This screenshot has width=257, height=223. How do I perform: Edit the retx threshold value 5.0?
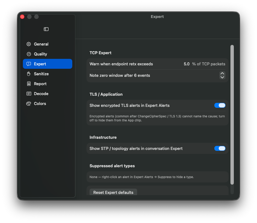[187, 64]
